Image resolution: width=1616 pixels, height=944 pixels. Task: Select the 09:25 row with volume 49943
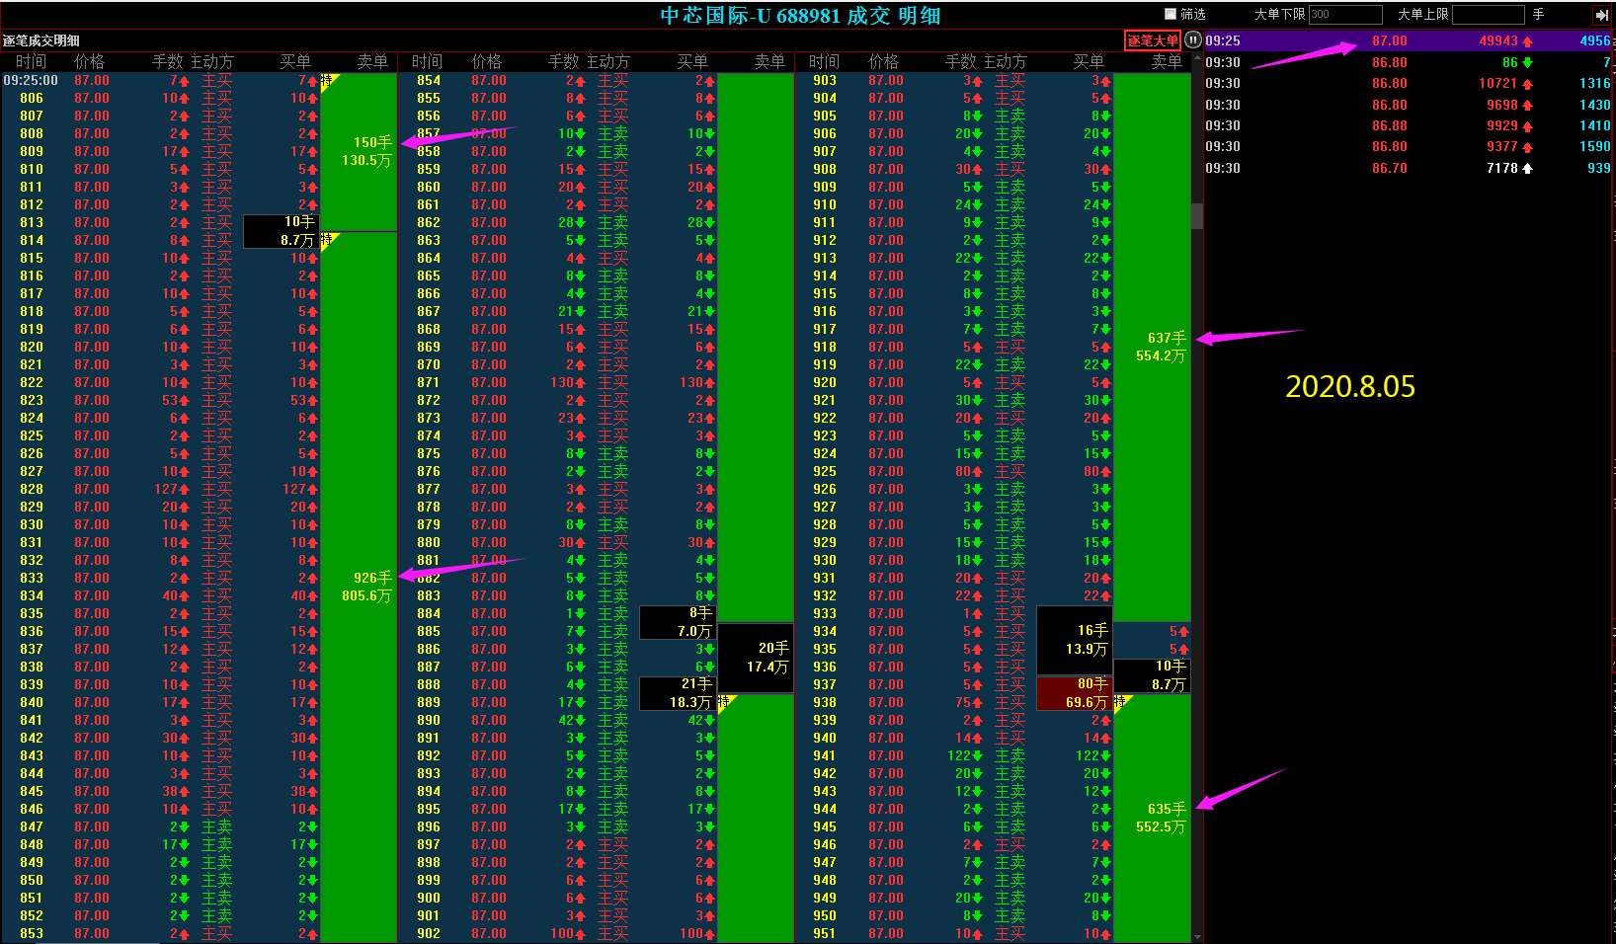coord(1410,40)
